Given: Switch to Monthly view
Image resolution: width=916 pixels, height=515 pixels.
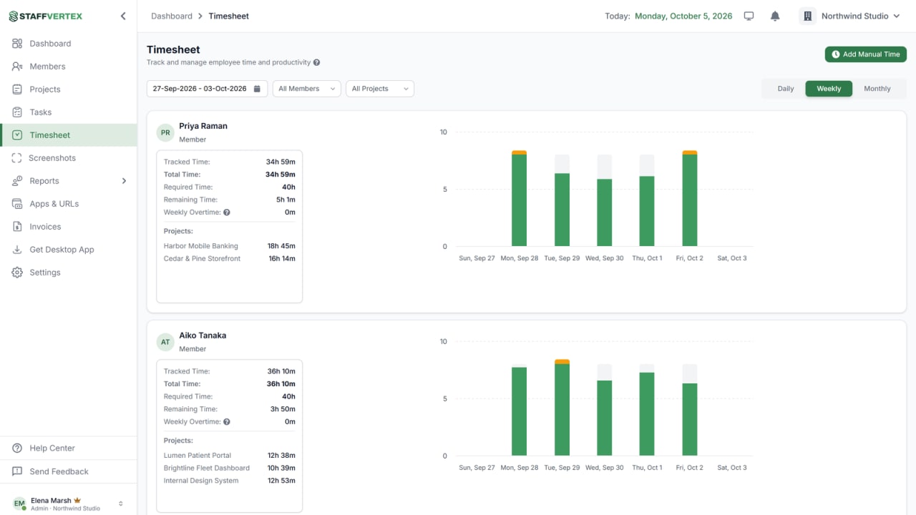Looking at the screenshot, I should (x=877, y=89).
